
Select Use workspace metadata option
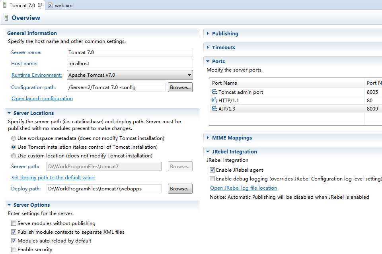[14, 138]
